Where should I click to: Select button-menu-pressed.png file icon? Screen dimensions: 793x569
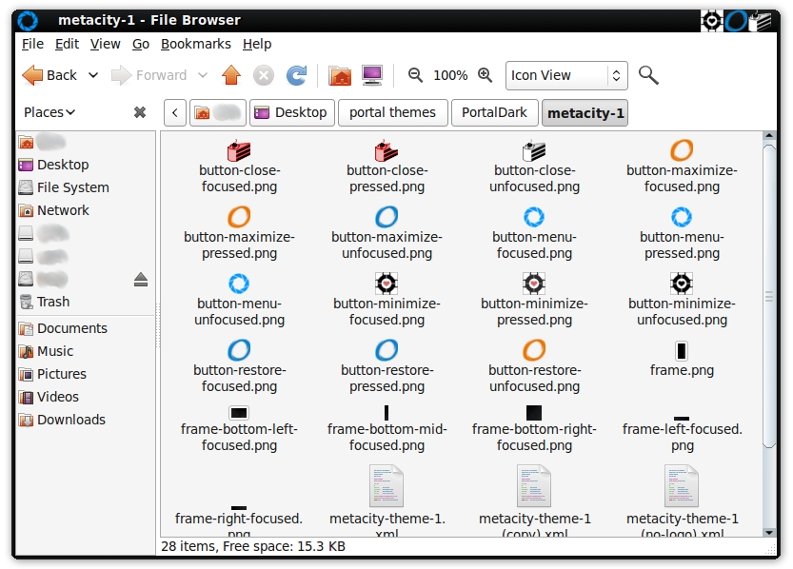click(x=682, y=217)
